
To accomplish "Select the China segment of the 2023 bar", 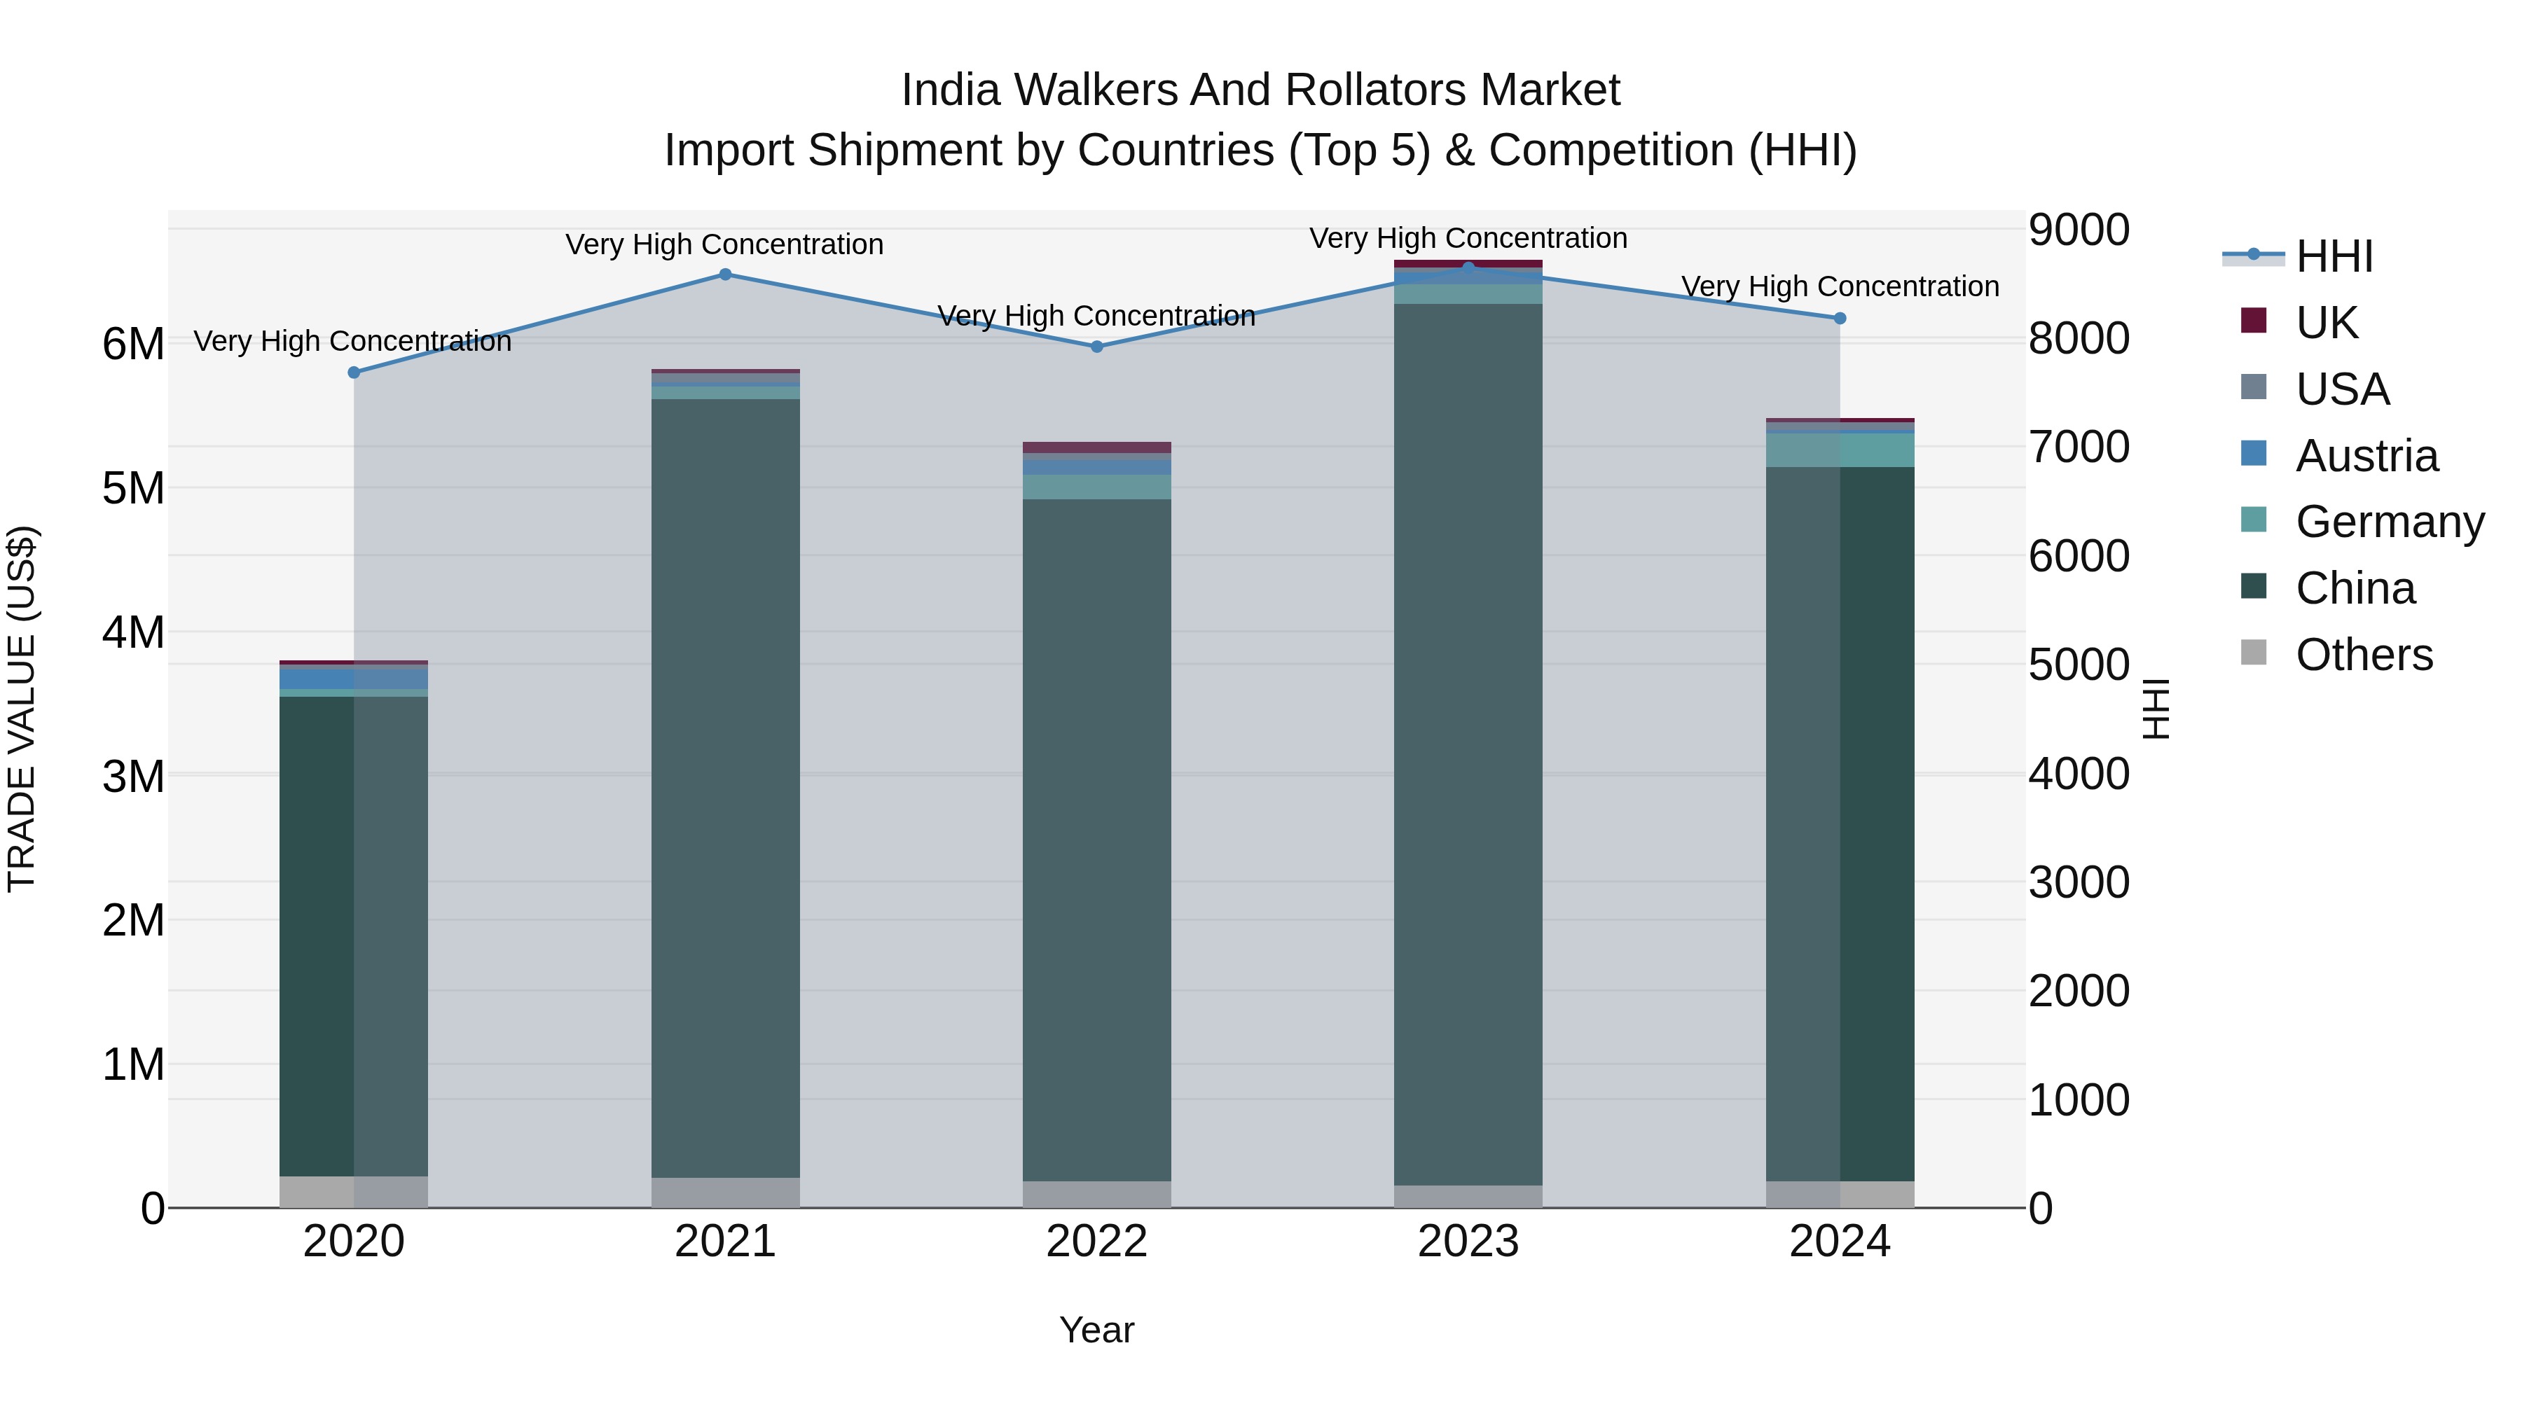I will pyautogui.click(x=1468, y=745).
